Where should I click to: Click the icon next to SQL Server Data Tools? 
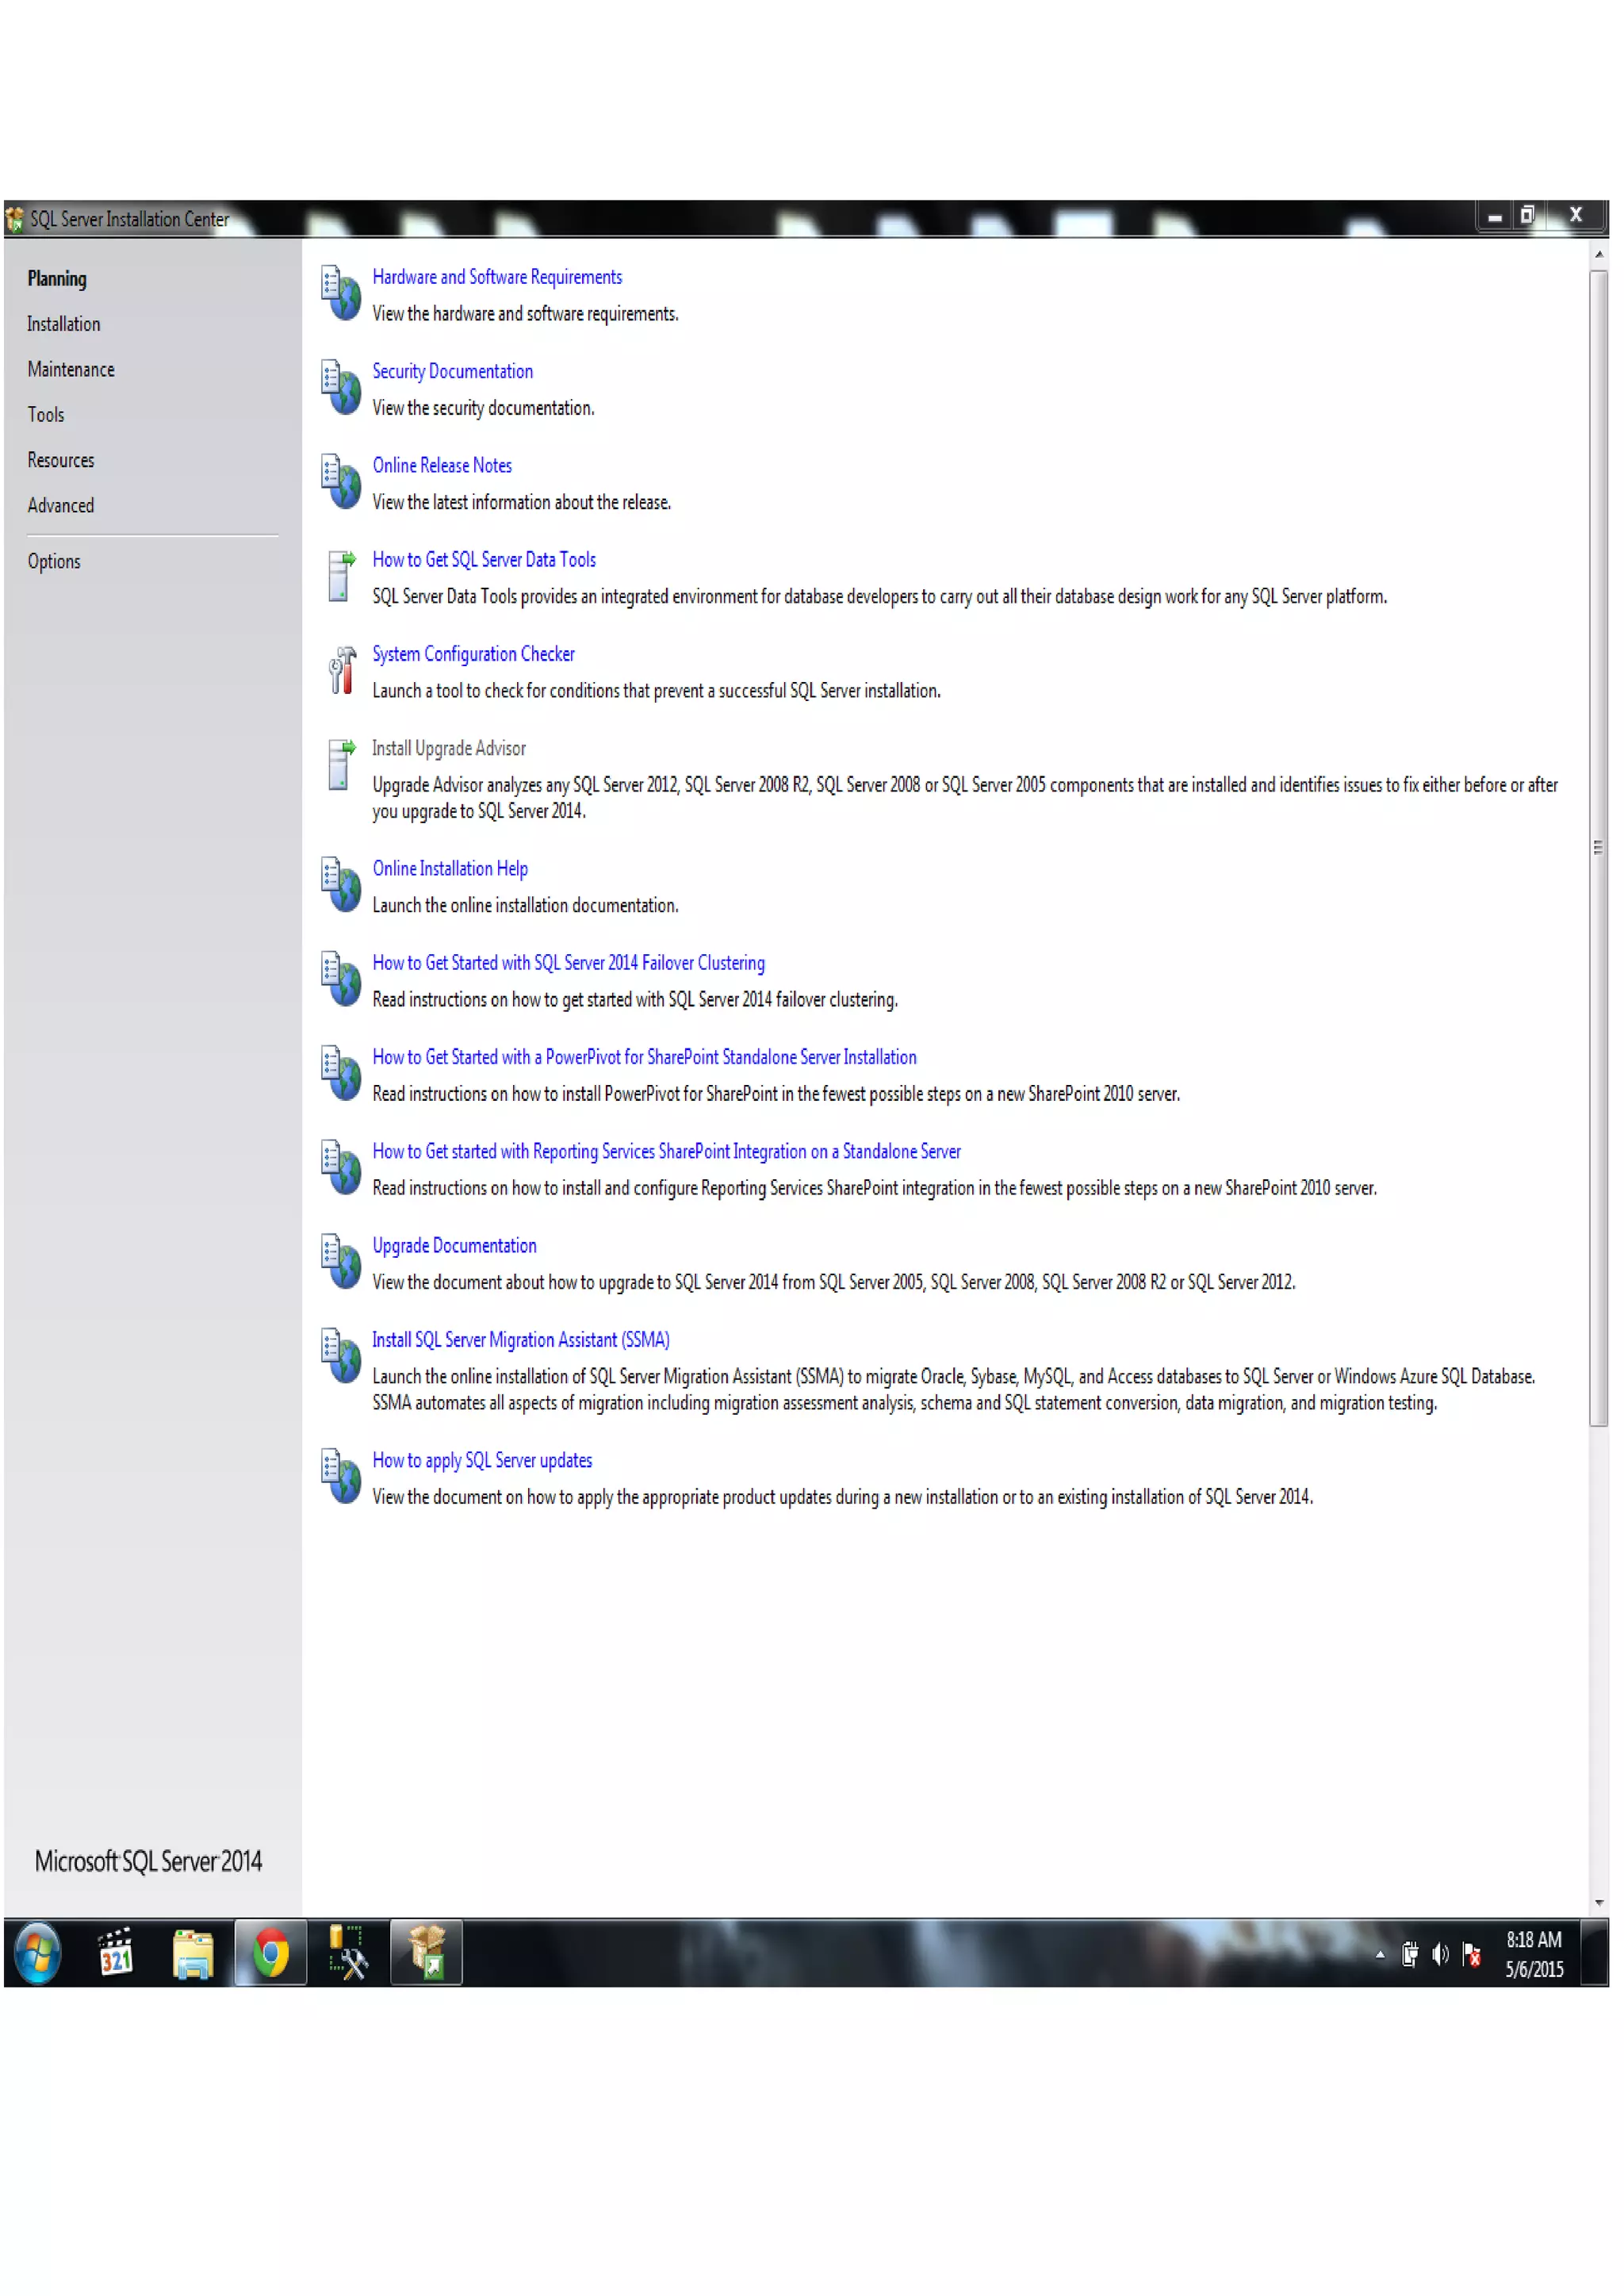tap(341, 576)
